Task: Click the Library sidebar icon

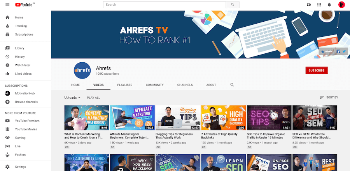Action: (7, 48)
